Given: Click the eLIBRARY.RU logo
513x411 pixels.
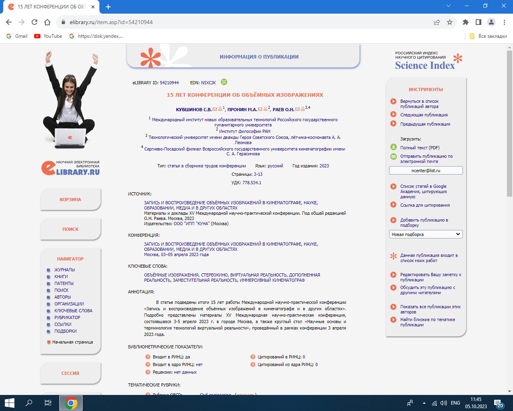Looking at the screenshot, I should (71, 168).
